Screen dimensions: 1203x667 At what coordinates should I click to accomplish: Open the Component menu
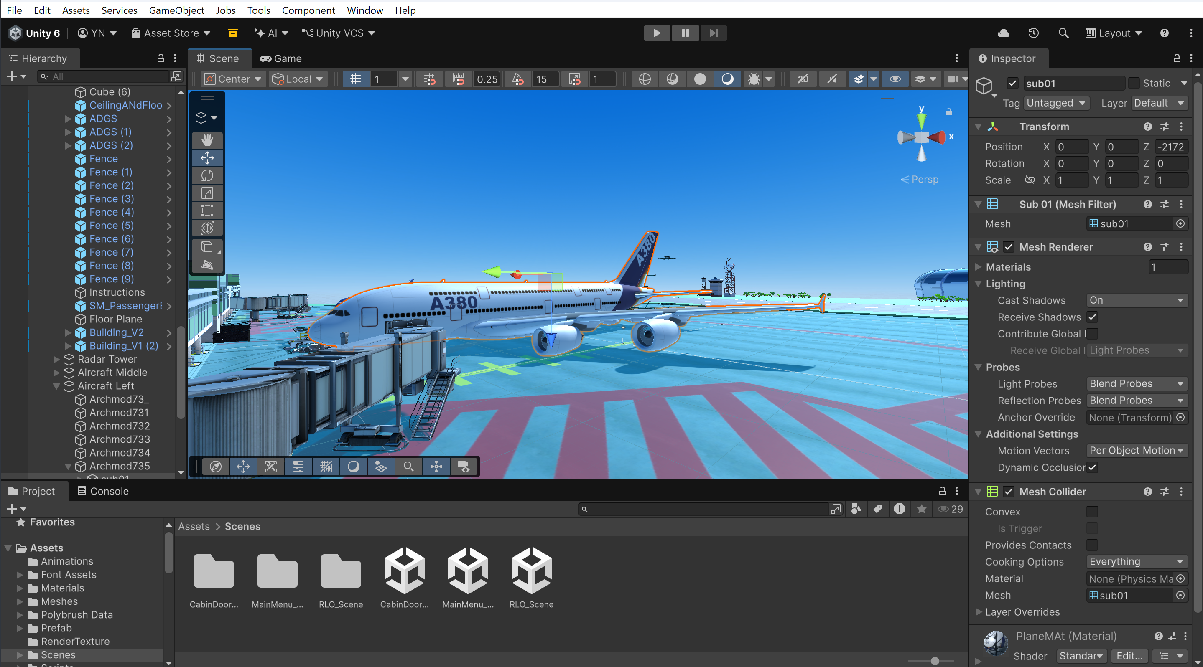pos(308,10)
